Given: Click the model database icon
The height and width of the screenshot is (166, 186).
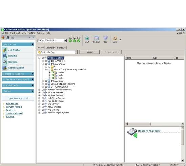Looking at the screenshot, I should (x=56, y=75).
